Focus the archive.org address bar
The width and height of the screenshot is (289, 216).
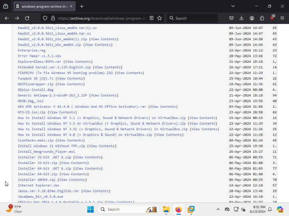tap(102, 18)
